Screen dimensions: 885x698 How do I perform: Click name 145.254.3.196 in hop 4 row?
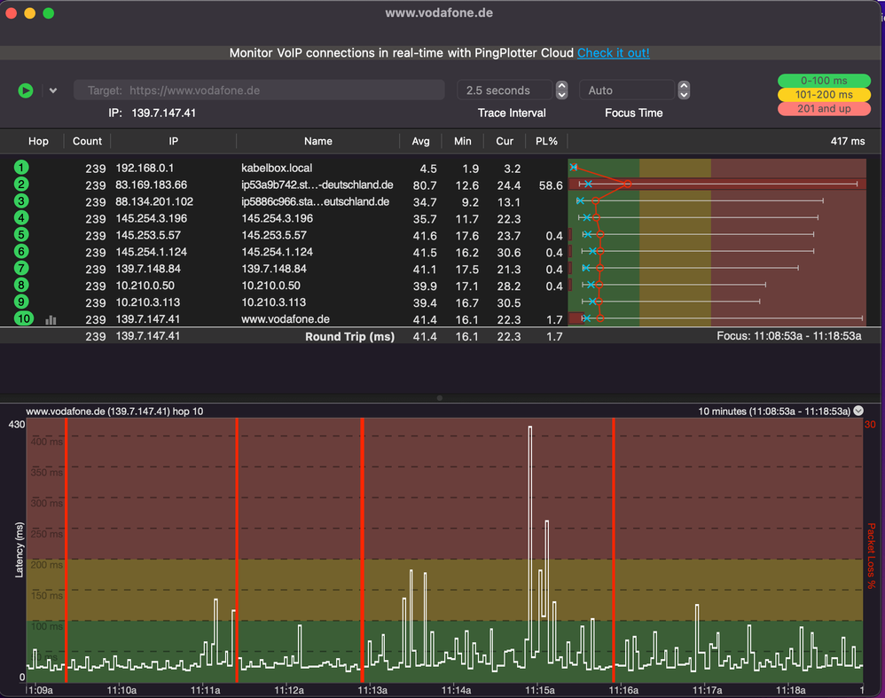click(278, 218)
